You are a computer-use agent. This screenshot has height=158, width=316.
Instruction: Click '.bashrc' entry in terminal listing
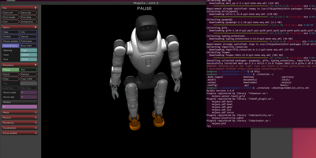[x=211, y=80]
